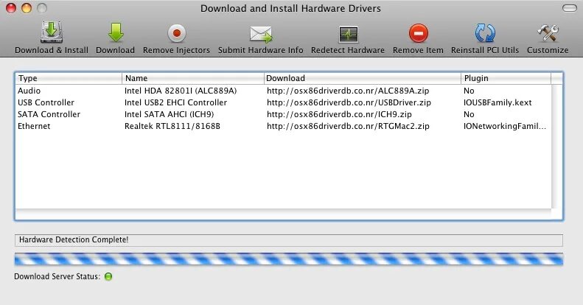Click the table's vertical scrollbar

[x=556, y=147]
